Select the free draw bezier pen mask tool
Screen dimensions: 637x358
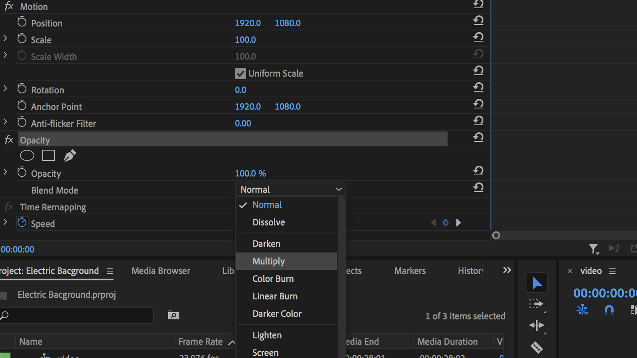click(x=70, y=155)
